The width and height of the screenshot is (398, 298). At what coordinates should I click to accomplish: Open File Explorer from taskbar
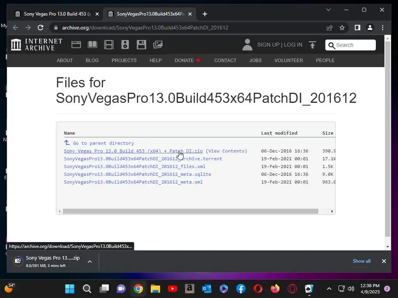tap(155, 289)
